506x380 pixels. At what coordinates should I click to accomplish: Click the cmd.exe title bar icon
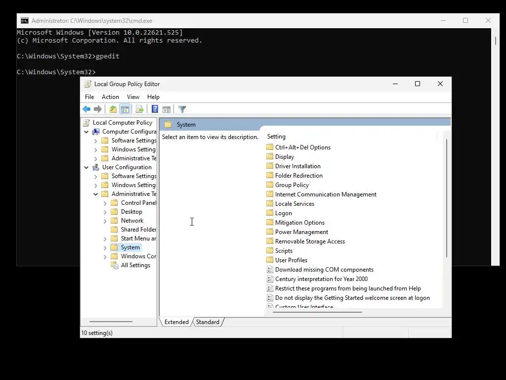click(x=25, y=21)
